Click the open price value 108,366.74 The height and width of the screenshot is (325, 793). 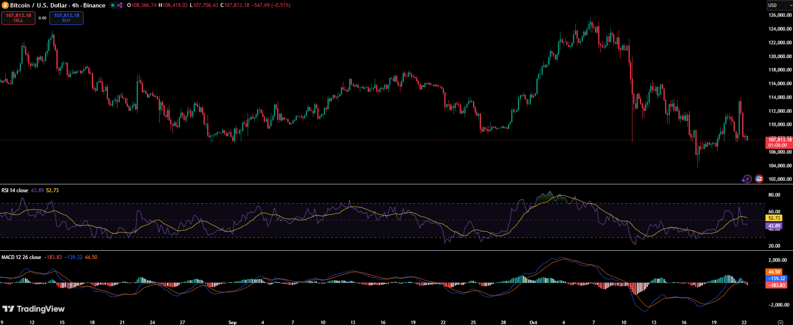(143, 5)
